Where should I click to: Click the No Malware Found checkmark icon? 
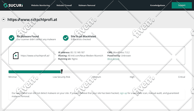point(11,38)
